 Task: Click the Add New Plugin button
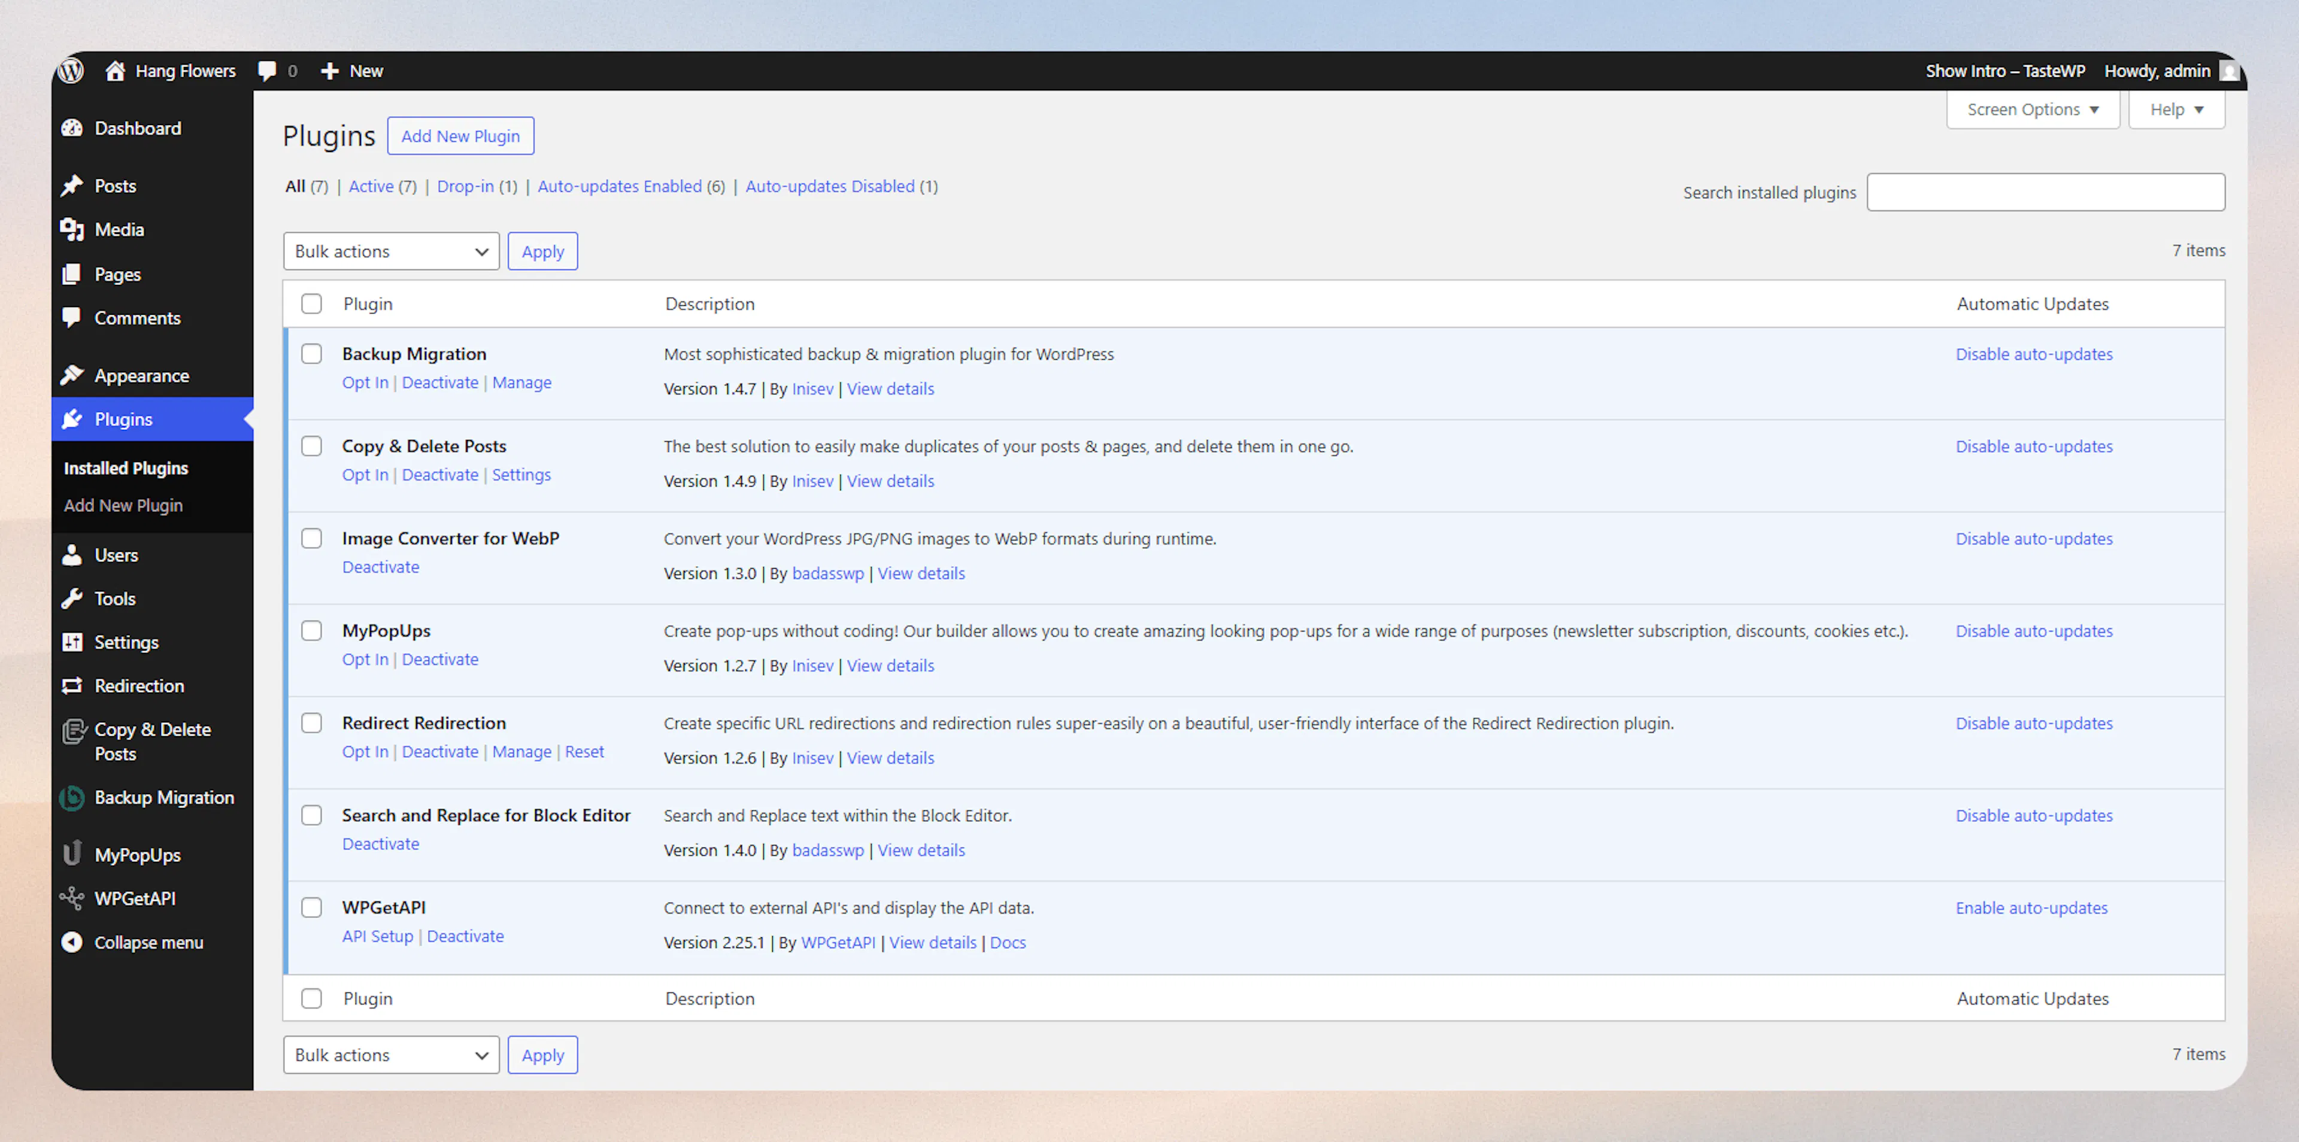coord(460,136)
